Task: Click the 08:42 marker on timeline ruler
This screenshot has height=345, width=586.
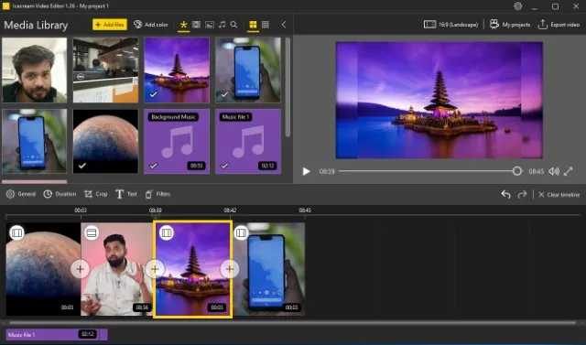Action: click(230, 210)
